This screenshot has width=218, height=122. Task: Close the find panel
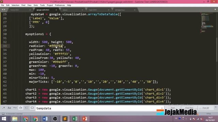pyautogui.click(x=216, y=107)
